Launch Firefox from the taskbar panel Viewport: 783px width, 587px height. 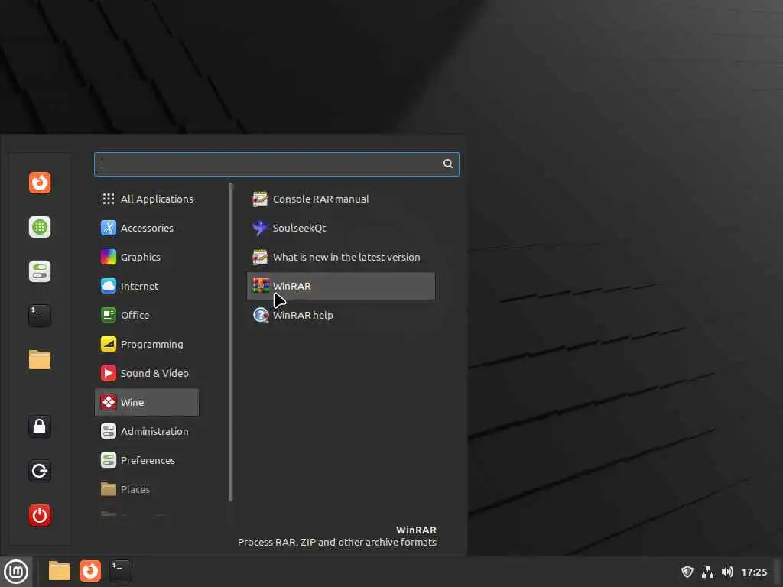[90, 571]
